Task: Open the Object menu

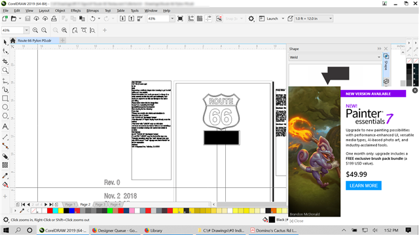Action: pyautogui.click(x=60, y=10)
